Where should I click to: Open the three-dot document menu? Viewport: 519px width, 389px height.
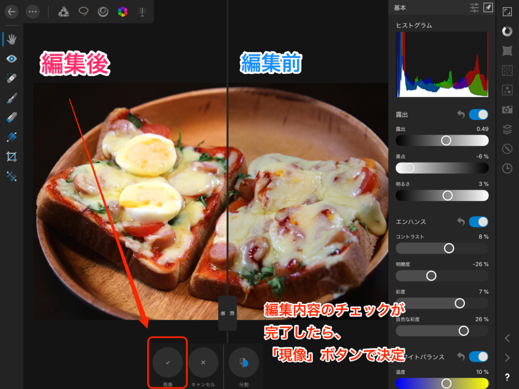tap(32, 12)
